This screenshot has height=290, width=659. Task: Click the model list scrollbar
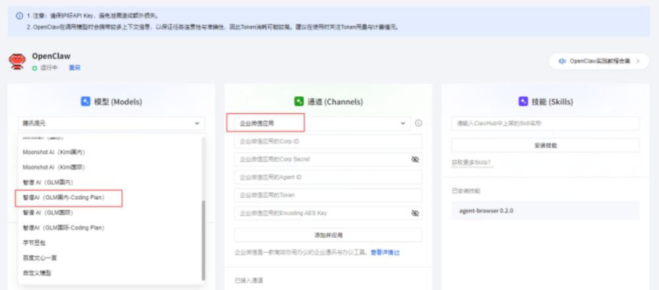pos(204,241)
